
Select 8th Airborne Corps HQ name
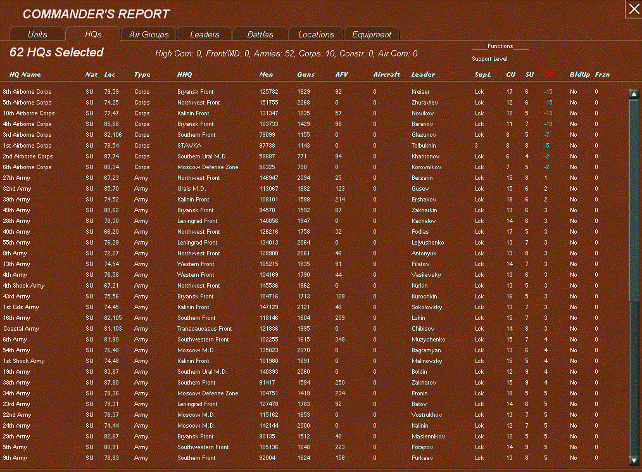tap(27, 92)
